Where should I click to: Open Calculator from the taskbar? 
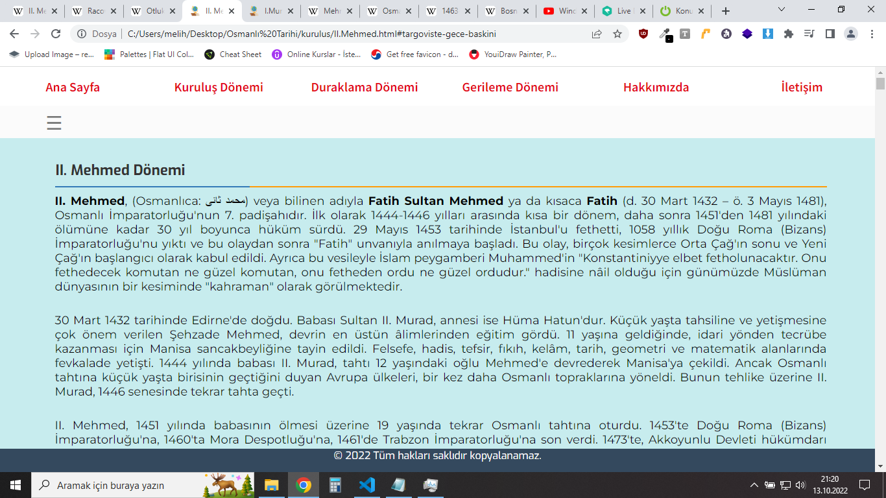(335, 484)
